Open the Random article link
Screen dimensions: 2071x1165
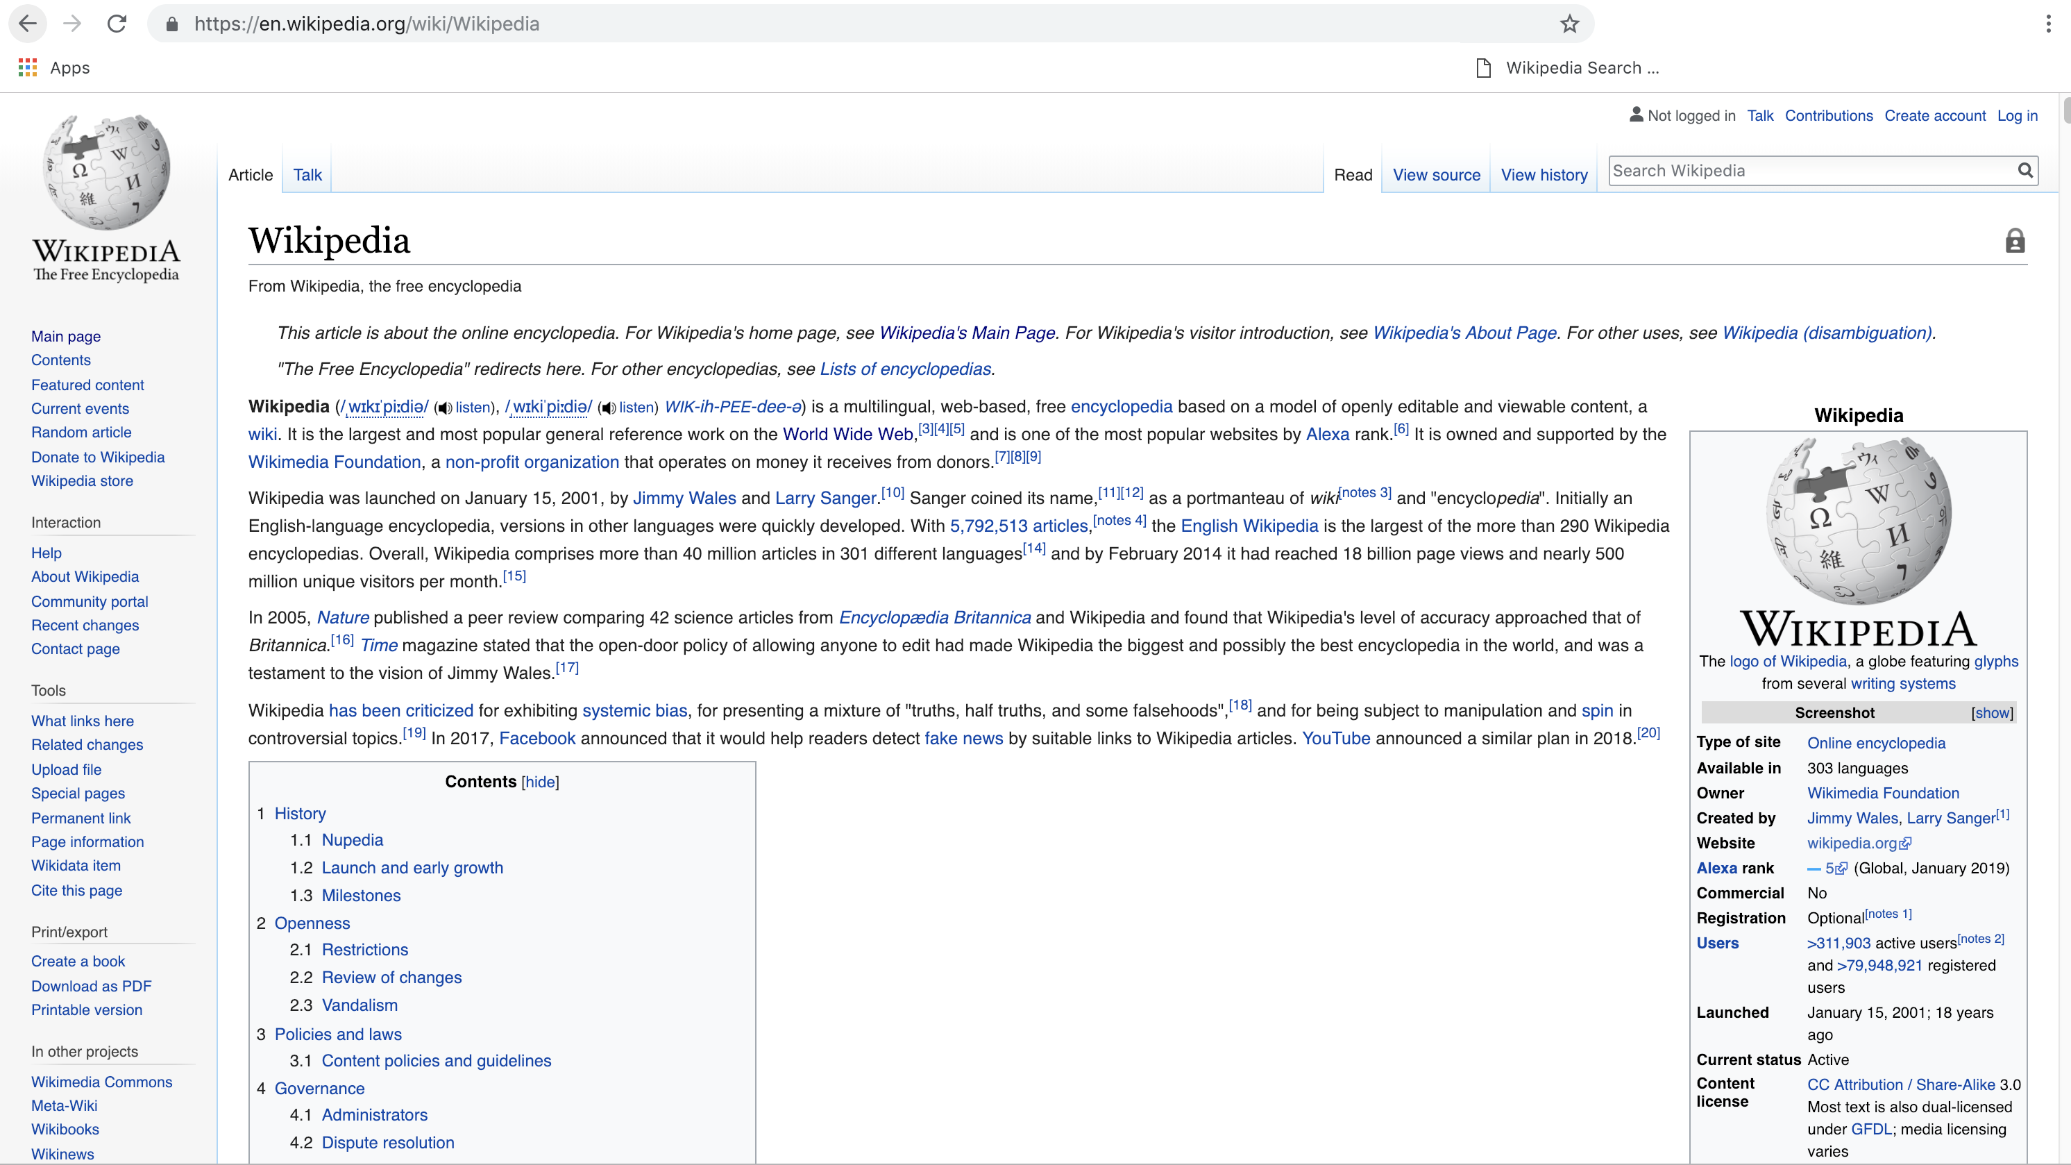coord(81,432)
